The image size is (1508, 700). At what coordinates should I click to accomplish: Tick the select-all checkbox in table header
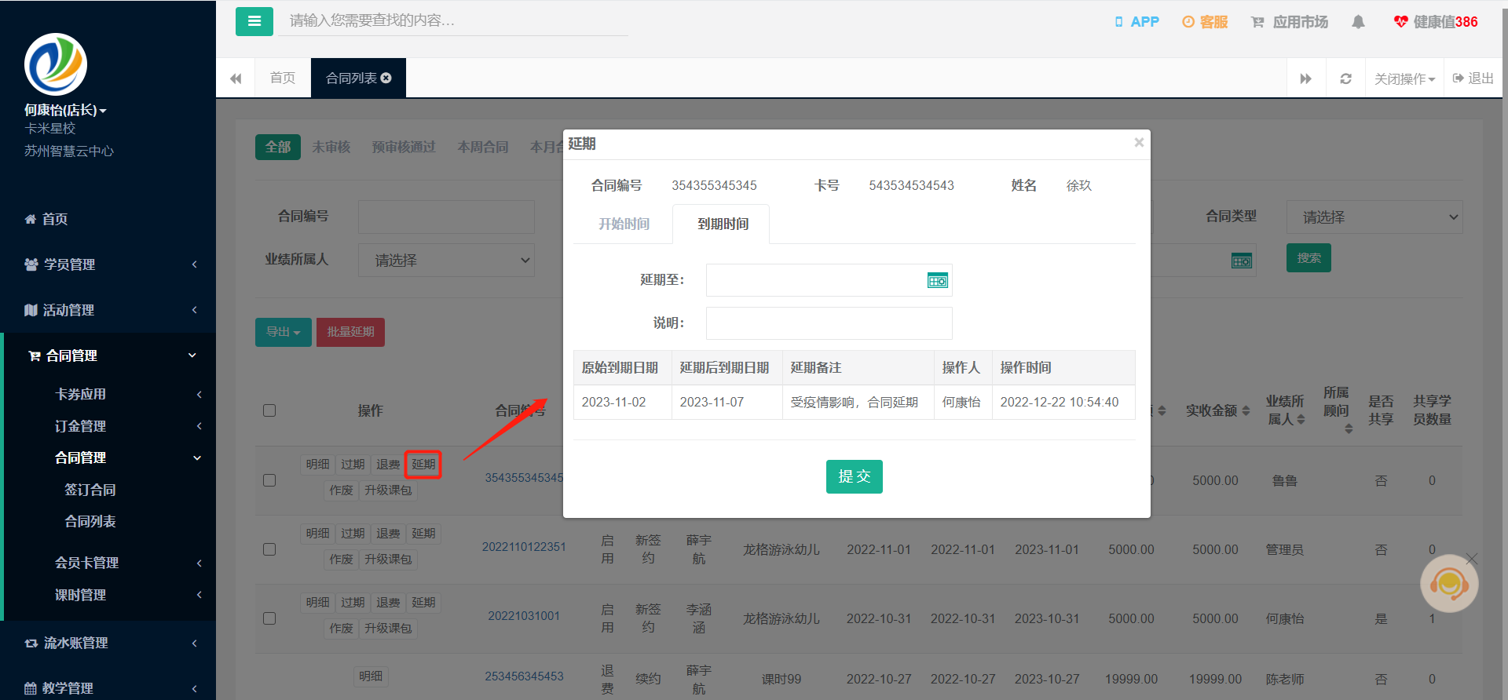point(269,410)
